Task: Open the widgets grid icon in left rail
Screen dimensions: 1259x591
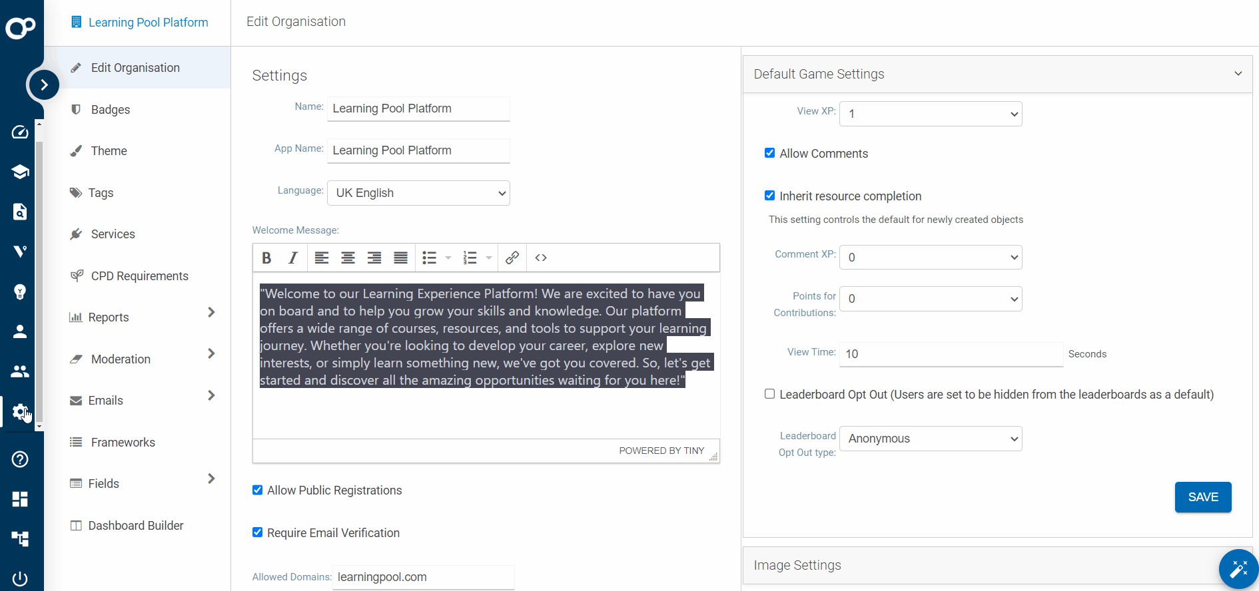Action: coord(20,499)
